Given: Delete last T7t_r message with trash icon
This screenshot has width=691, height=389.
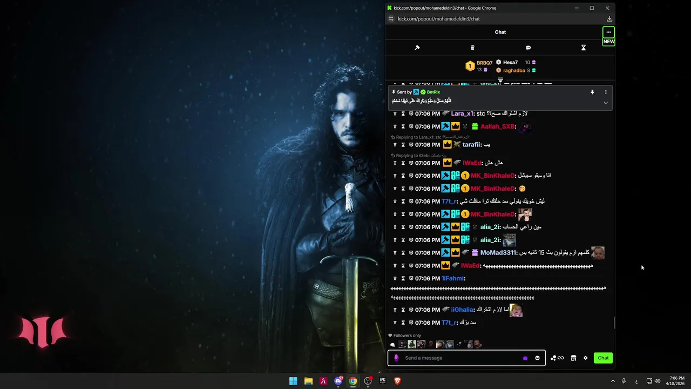Looking at the screenshot, I should click(x=395, y=323).
